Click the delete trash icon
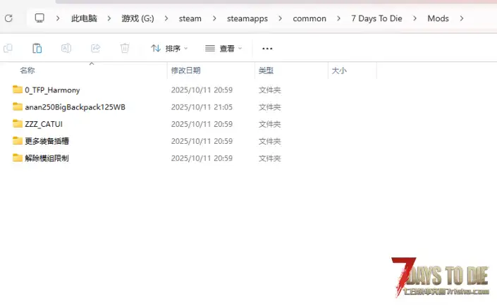497x306 pixels. tap(125, 48)
